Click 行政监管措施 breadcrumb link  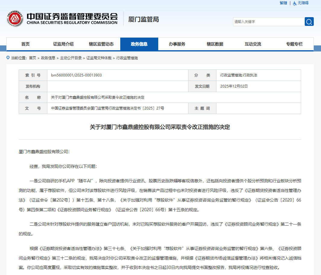(x=127, y=58)
